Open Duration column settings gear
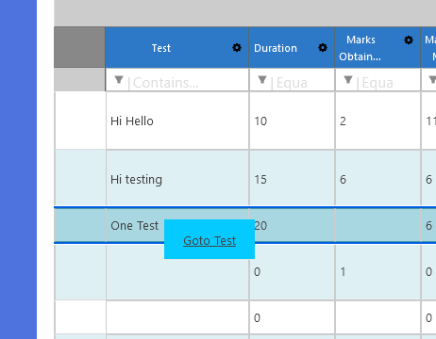Viewport: 436px width, 339px height. 323,48
